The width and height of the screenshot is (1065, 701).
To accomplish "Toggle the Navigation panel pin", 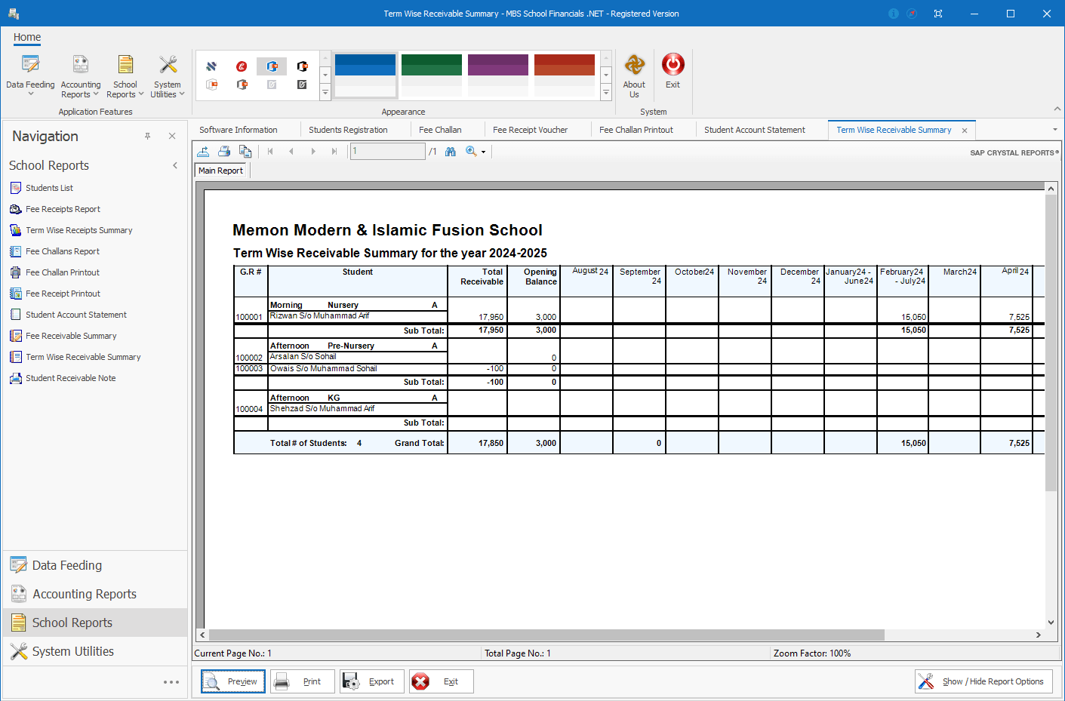I will pyautogui.click(x=148, y=136).
